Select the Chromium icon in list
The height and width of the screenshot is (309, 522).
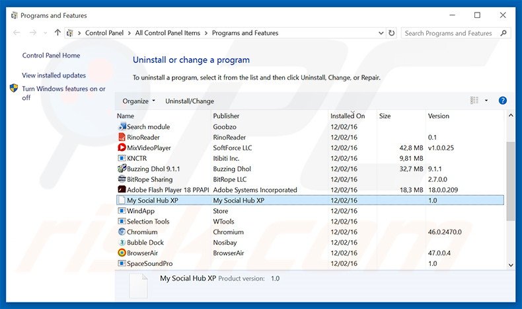click(122, 232)
